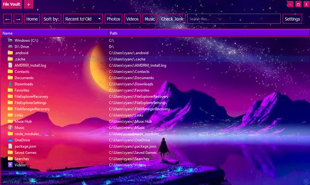The image size is (310, 185).
Task: Filter by Photos button
Action: [x=113, y=19]
